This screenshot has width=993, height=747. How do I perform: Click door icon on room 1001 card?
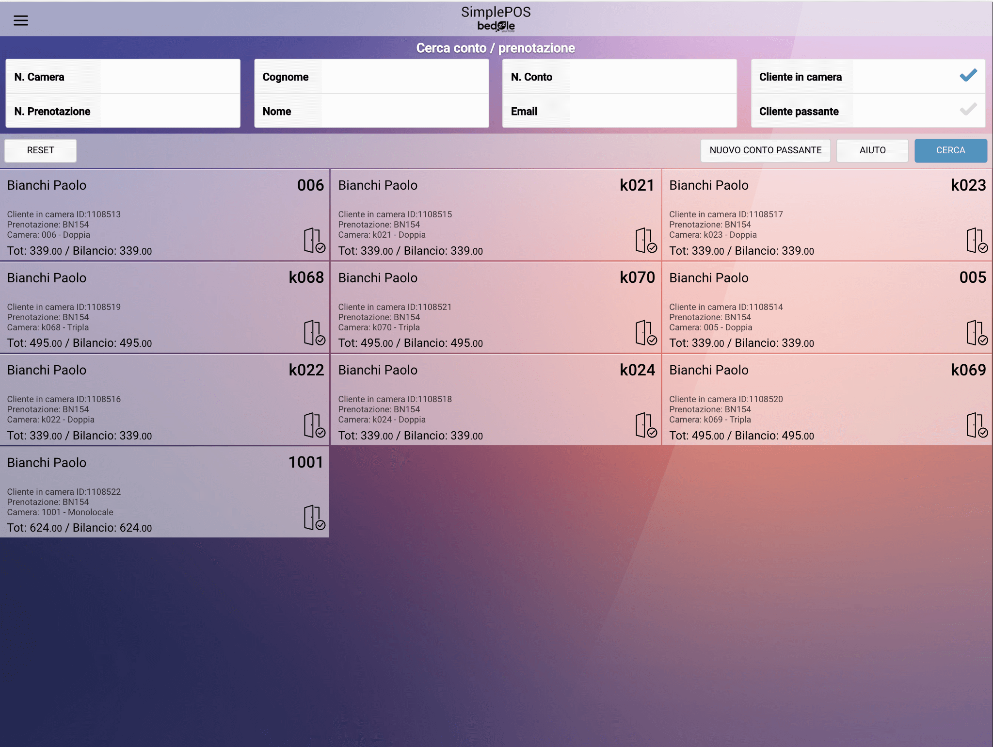pyautogui.click(x=314, y=518)
